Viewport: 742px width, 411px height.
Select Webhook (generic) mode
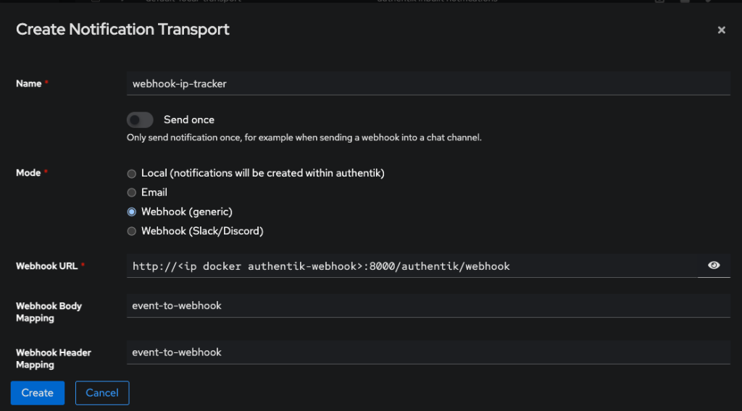pyautogui.click(x=131, y=212)
